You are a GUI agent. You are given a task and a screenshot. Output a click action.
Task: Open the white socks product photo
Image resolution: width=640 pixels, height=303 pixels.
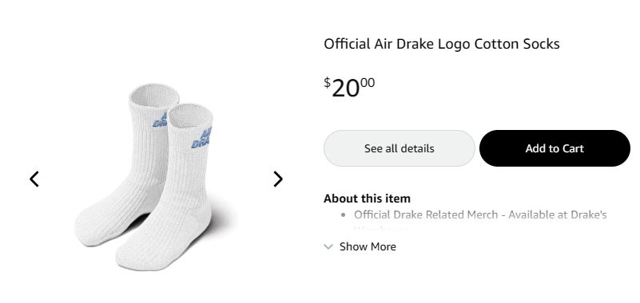(157, 177)
